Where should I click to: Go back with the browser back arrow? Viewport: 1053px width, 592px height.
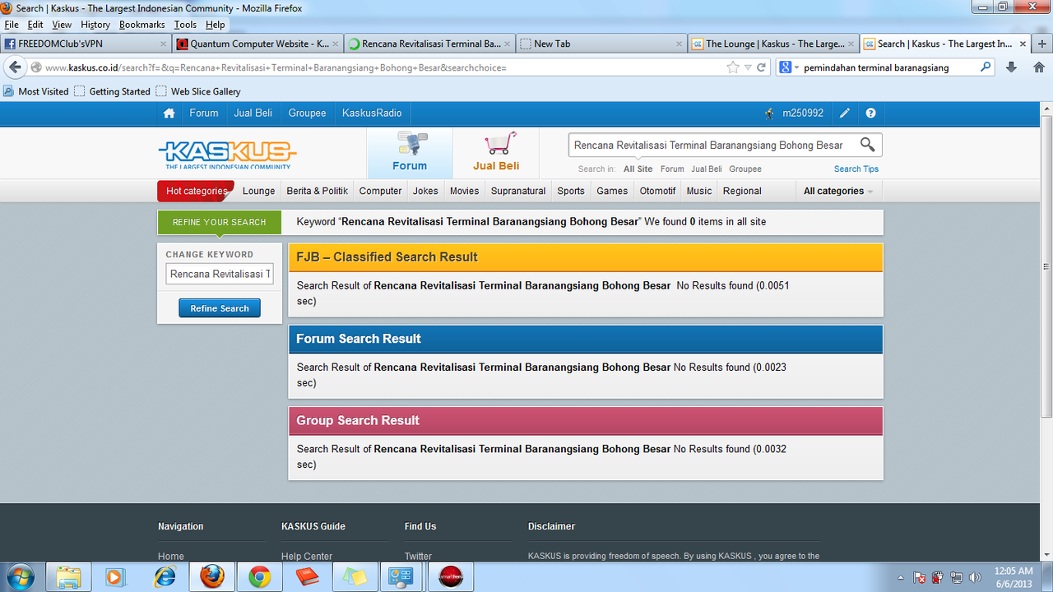point(16,67)
